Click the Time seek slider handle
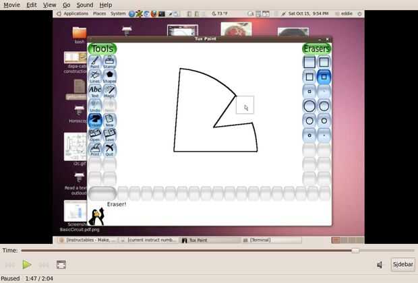 [x=355, y=251]
